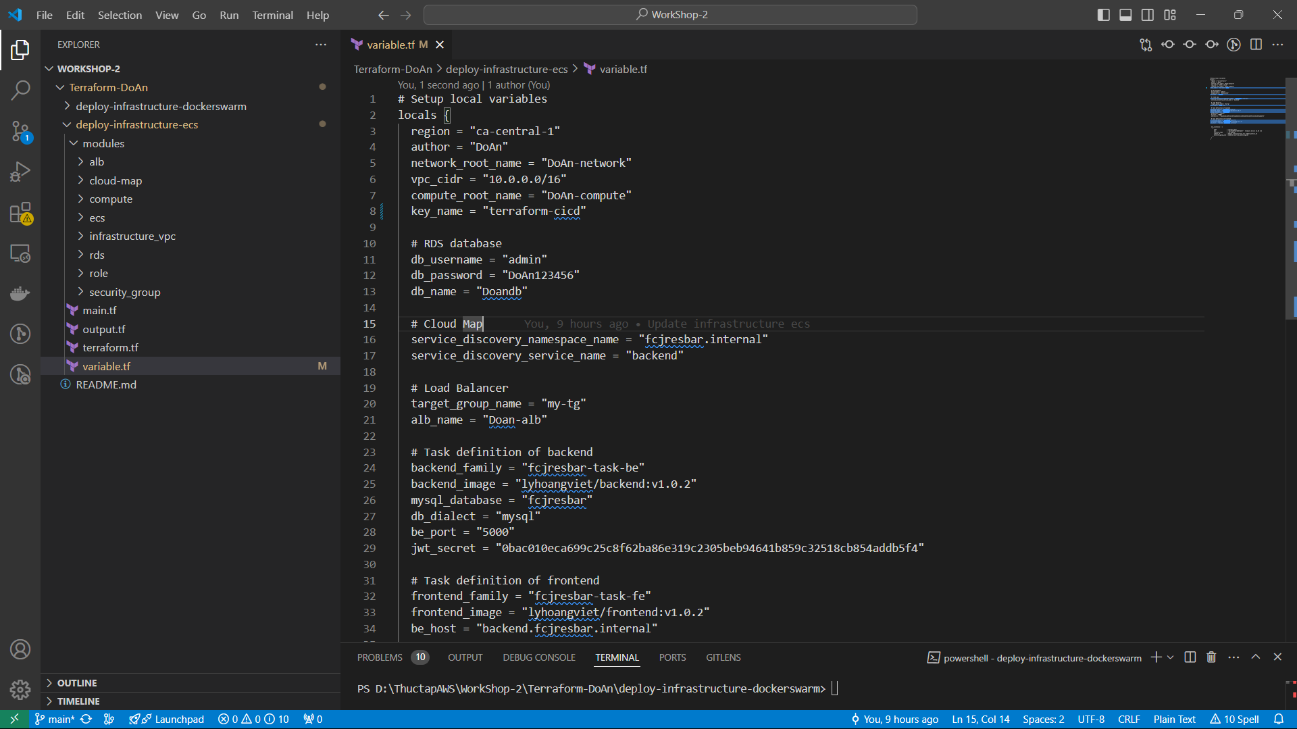Open GitLens Inspect view icon
This screenshot has width=1297, height=729.
click(x=20, y=374)
